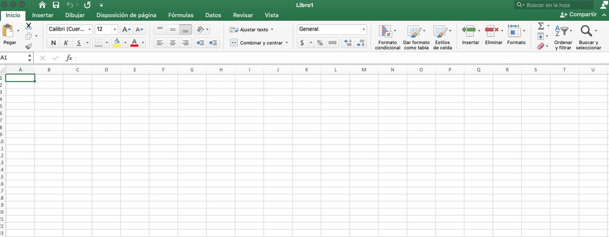Decrease font size with the smaller A
This screenshot has width=609, height=237.
click(x=141, y=29)
